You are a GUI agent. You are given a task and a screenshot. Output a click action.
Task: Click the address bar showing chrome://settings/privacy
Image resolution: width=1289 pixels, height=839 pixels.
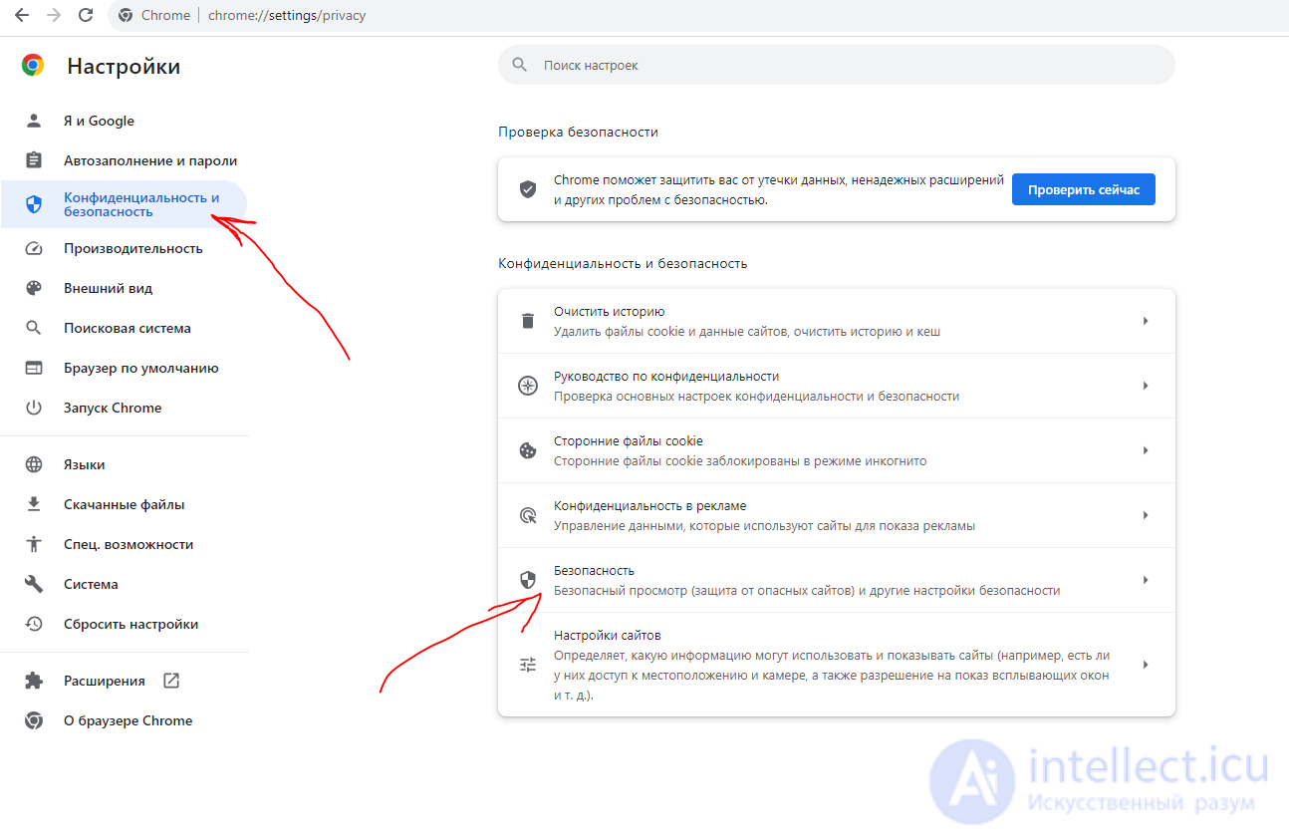point(287,16)
